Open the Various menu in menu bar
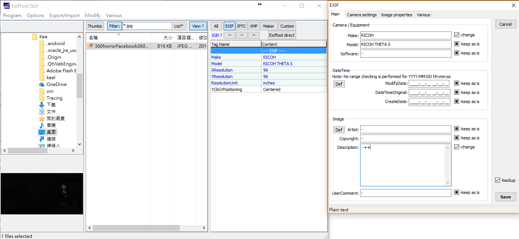This screenshot has height=239, width=519. (114, 16)
